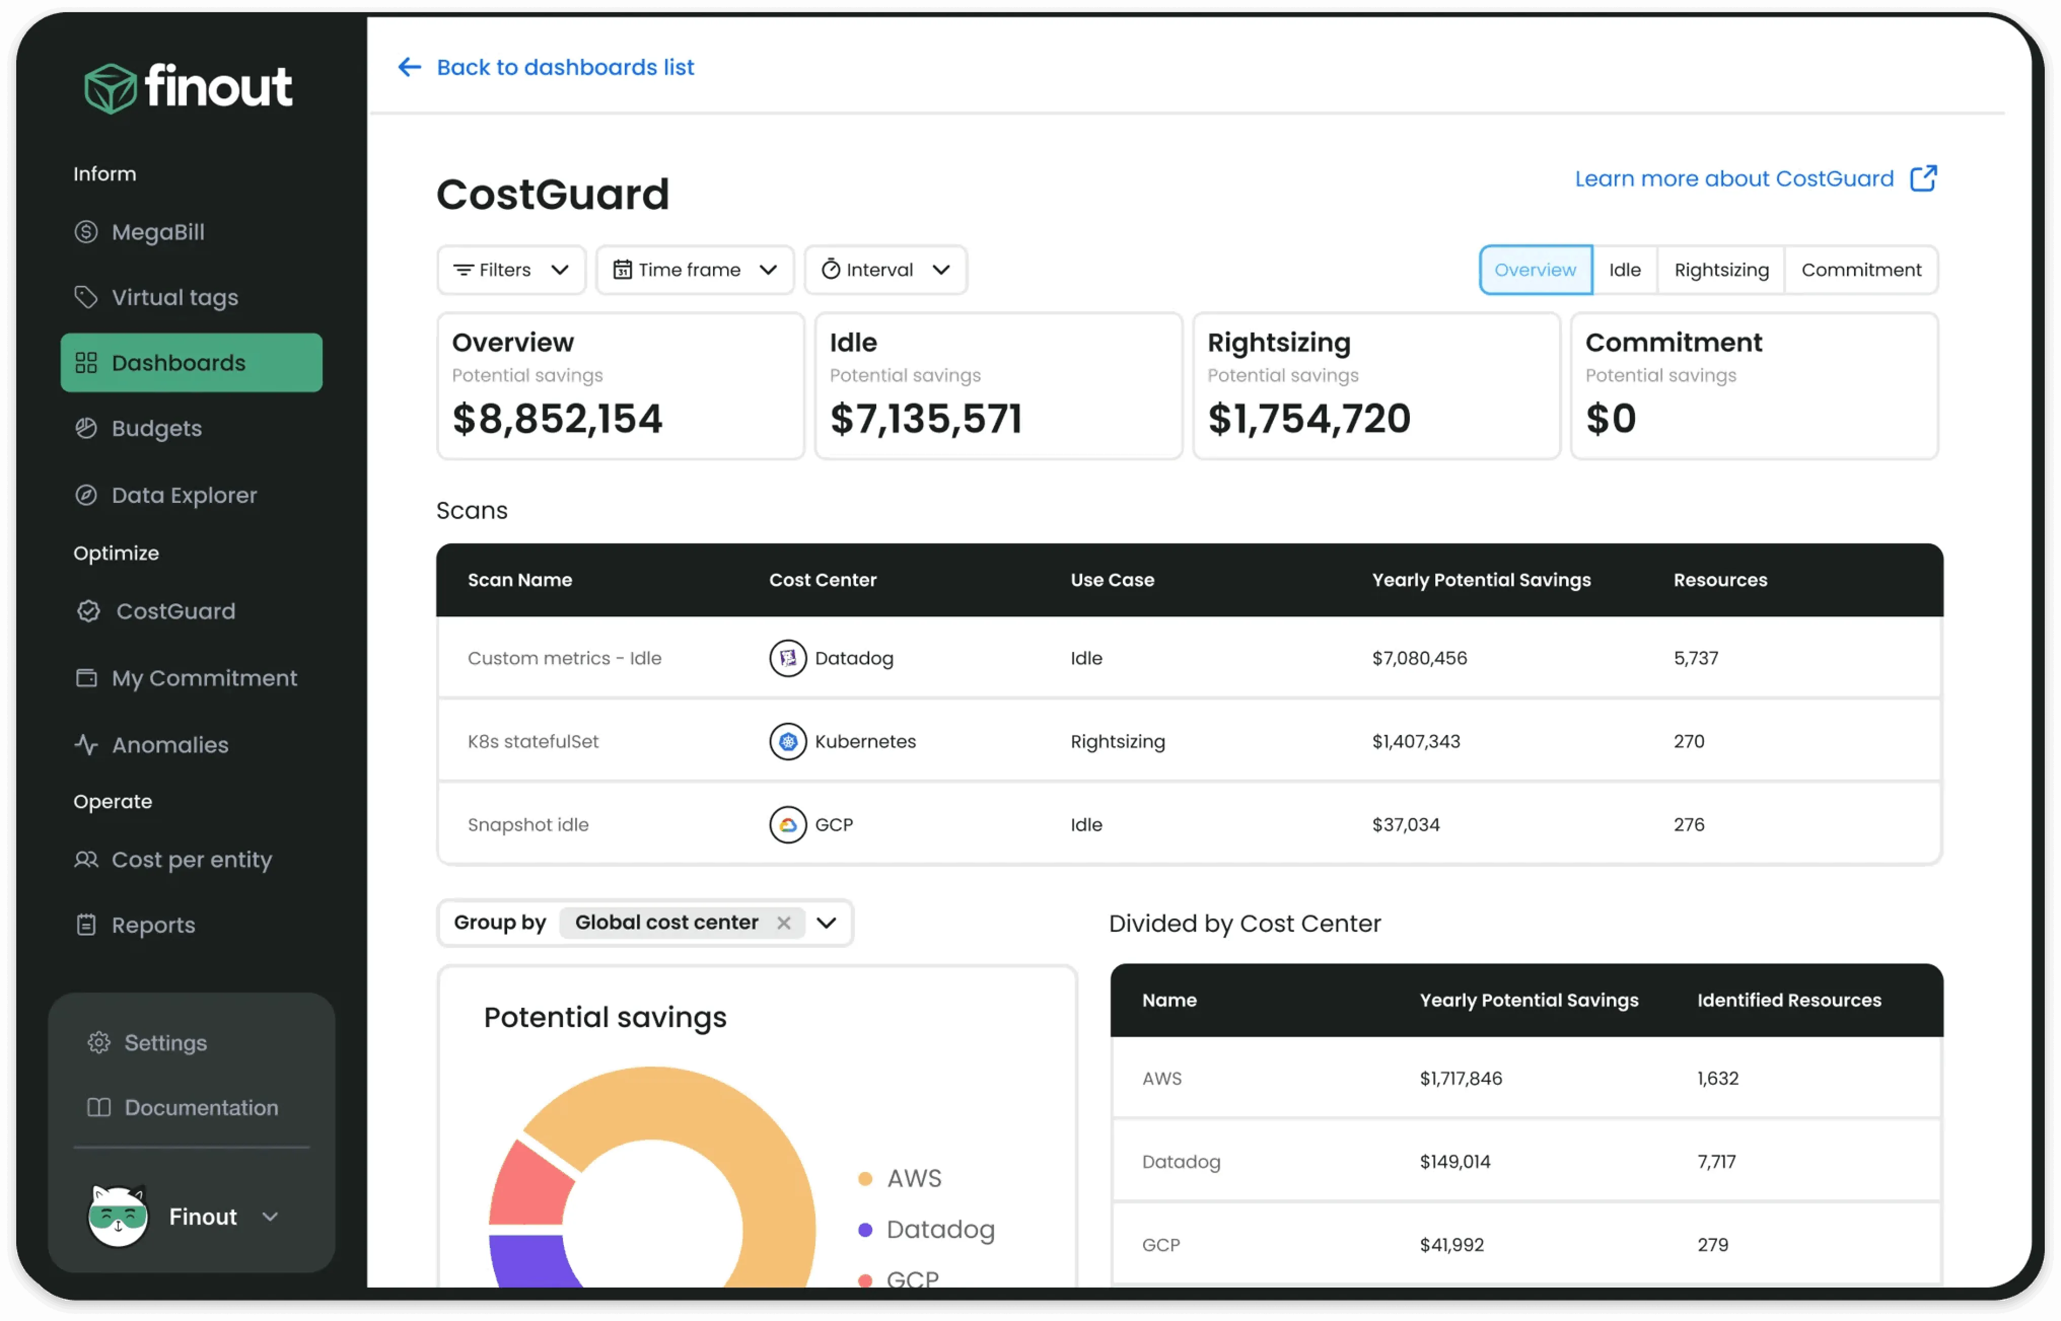The height and width of the screenshot is (1321, 2061).
Task: Switch to the Idle tab
Action: coord(1624,270)
